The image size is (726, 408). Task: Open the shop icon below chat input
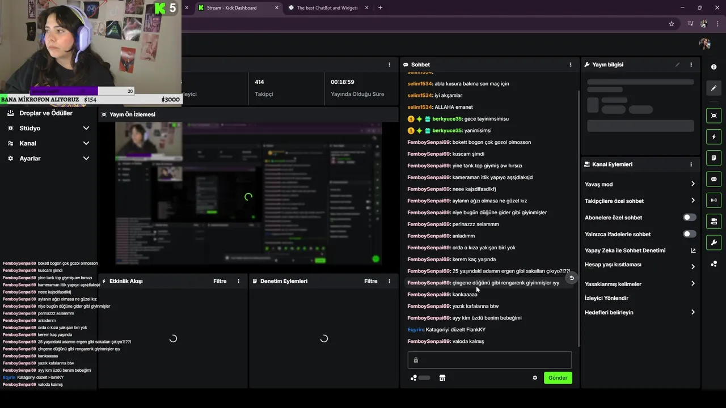442,378
